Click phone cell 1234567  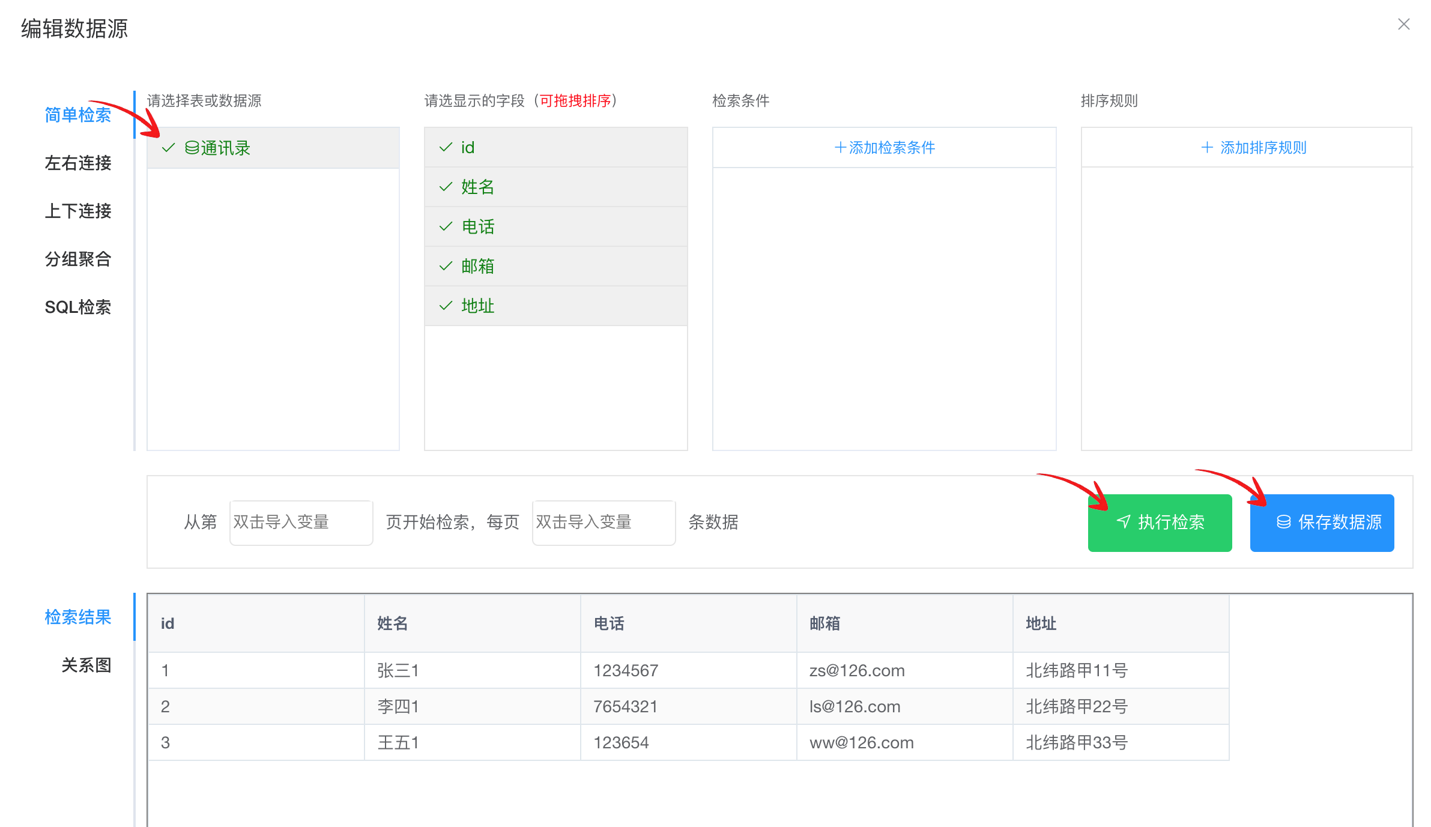click(689, 670)
